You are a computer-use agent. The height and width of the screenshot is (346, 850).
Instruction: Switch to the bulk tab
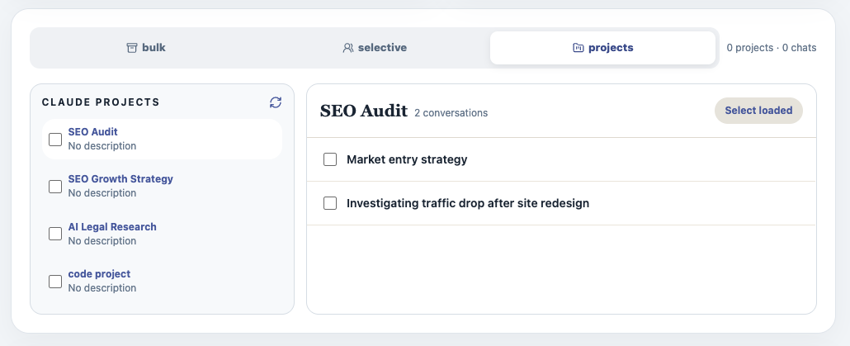click(146, 48)
